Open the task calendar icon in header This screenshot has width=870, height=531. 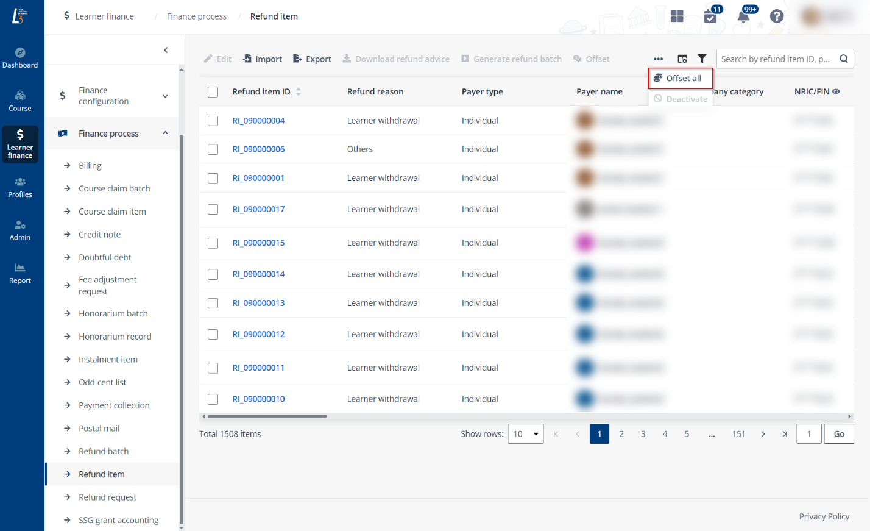[x=710, y=16]
